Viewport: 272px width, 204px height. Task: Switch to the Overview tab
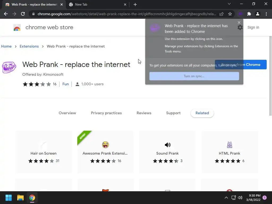[x=67, y=113]
